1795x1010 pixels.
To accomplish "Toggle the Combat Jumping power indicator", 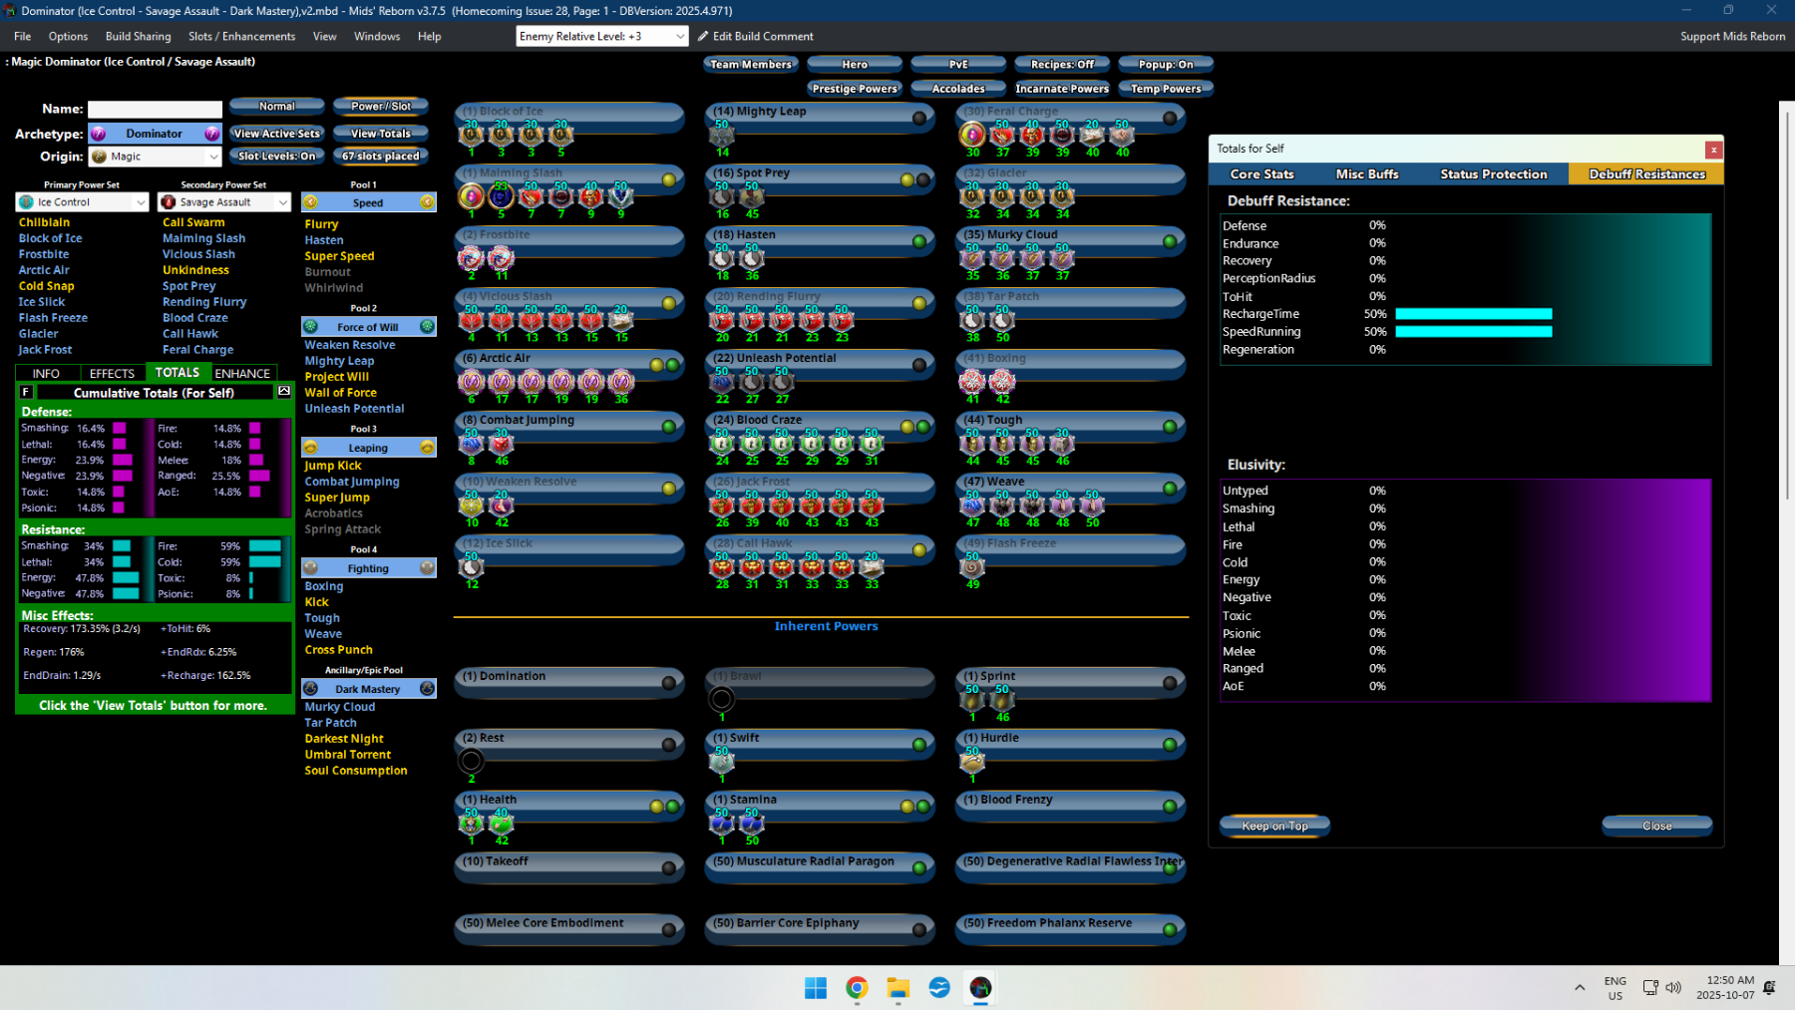I will (x=669, y=427).
